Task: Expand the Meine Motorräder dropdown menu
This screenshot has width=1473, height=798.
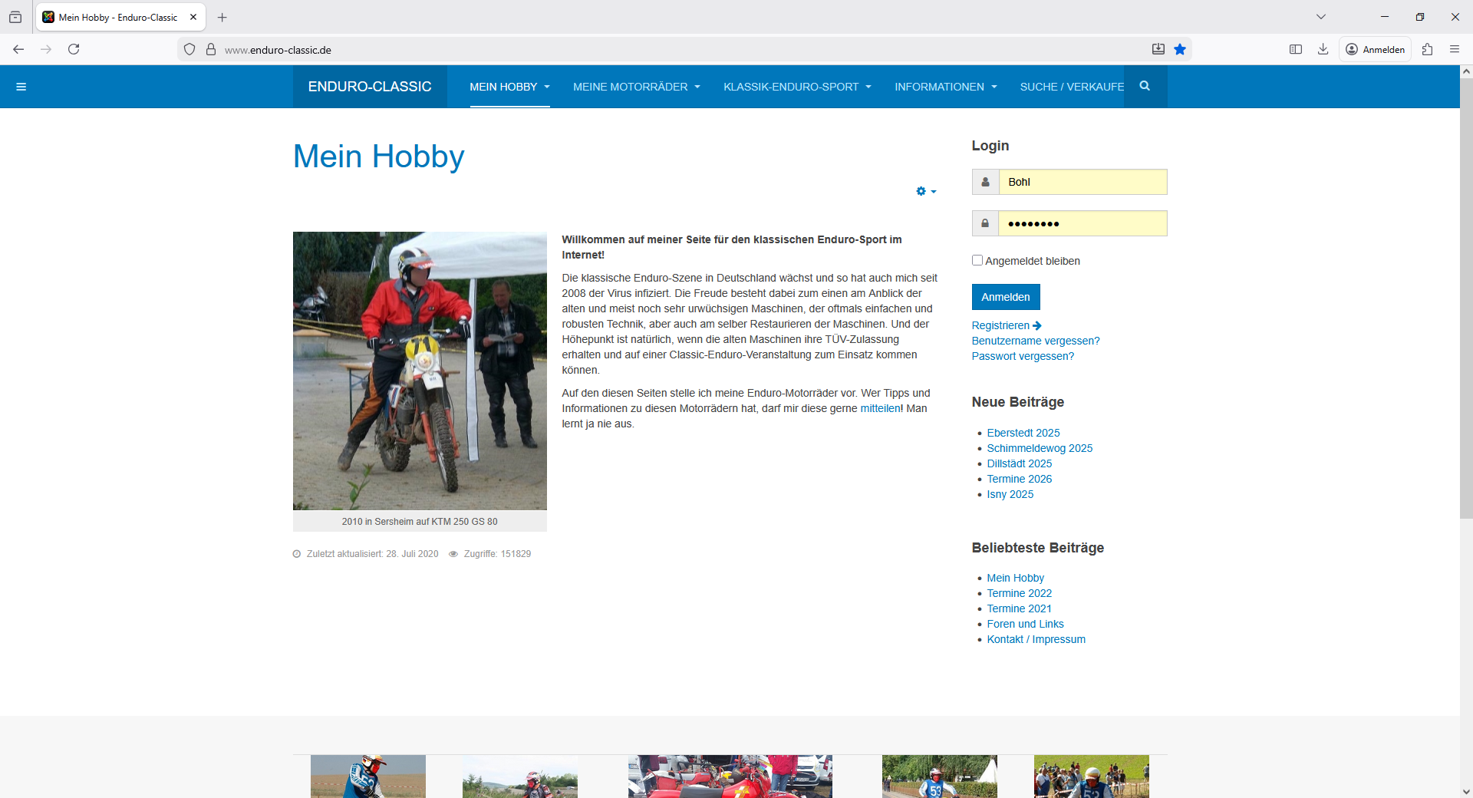Action: (x=636, y=87)
